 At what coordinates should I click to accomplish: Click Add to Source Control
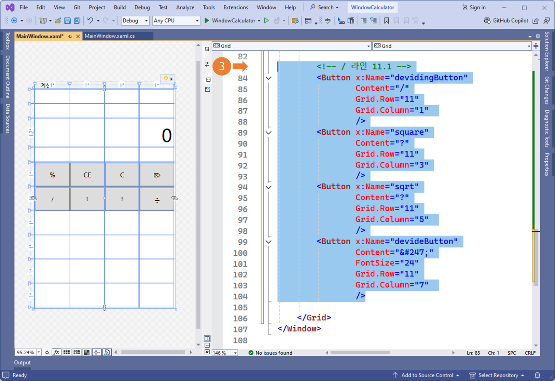426,375
